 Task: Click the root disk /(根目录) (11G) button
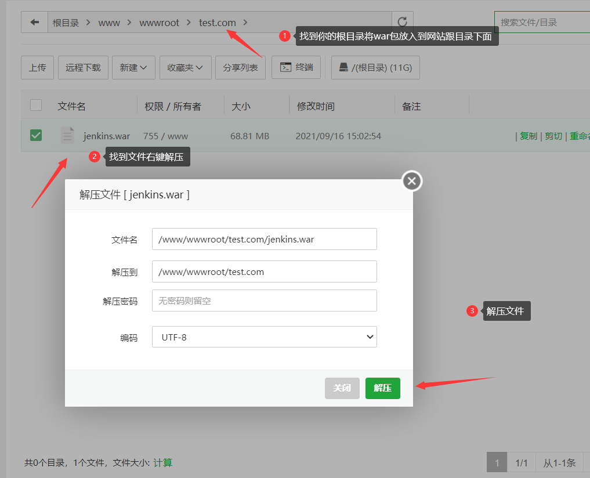[375, 67]
